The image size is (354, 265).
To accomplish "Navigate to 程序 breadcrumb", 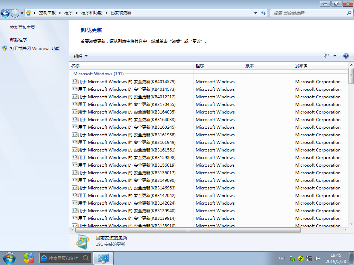I will (x=68, y=13).
